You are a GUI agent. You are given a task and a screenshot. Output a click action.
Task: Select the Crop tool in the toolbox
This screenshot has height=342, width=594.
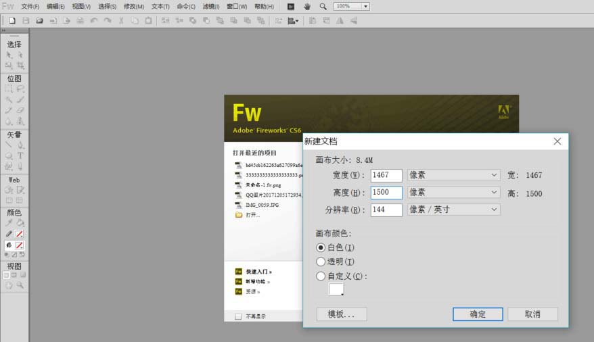(x=20, y=66)
